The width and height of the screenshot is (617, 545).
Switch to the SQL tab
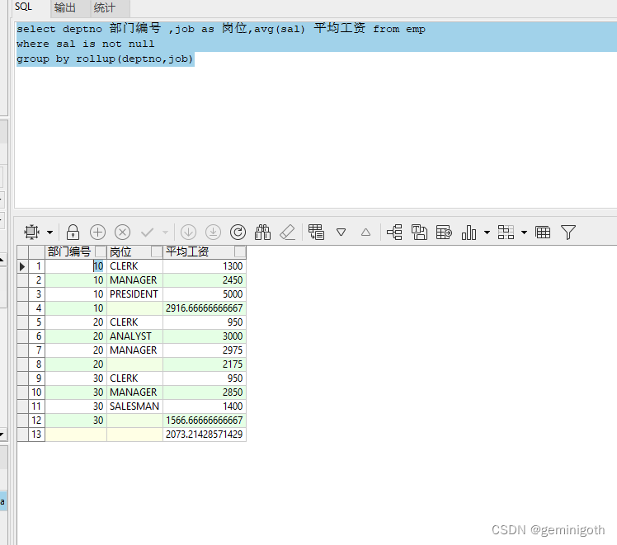coord(24,7)
